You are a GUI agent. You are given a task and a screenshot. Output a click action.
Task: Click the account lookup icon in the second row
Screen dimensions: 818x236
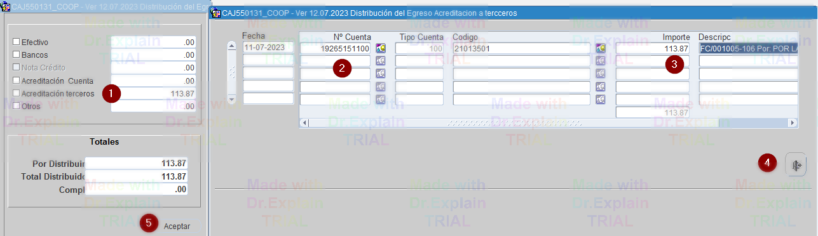(381, 61)
